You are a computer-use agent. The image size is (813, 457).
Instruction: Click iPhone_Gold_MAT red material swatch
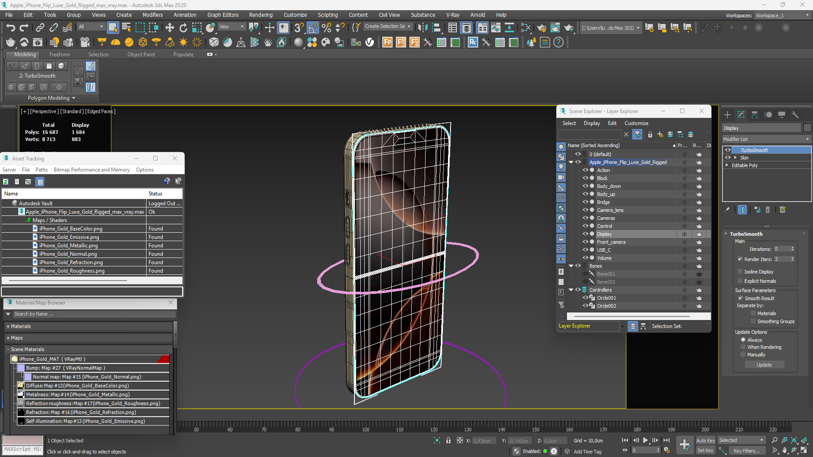point(163,359)
